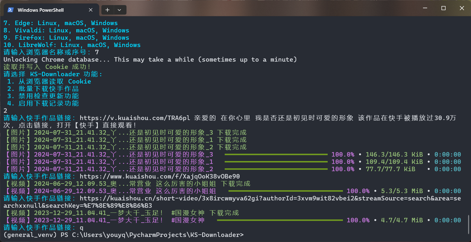Click the '请选择 KS-Downloader 功能:' heading
The height and width of the screenshot is (242, 471).
point(53,74)
